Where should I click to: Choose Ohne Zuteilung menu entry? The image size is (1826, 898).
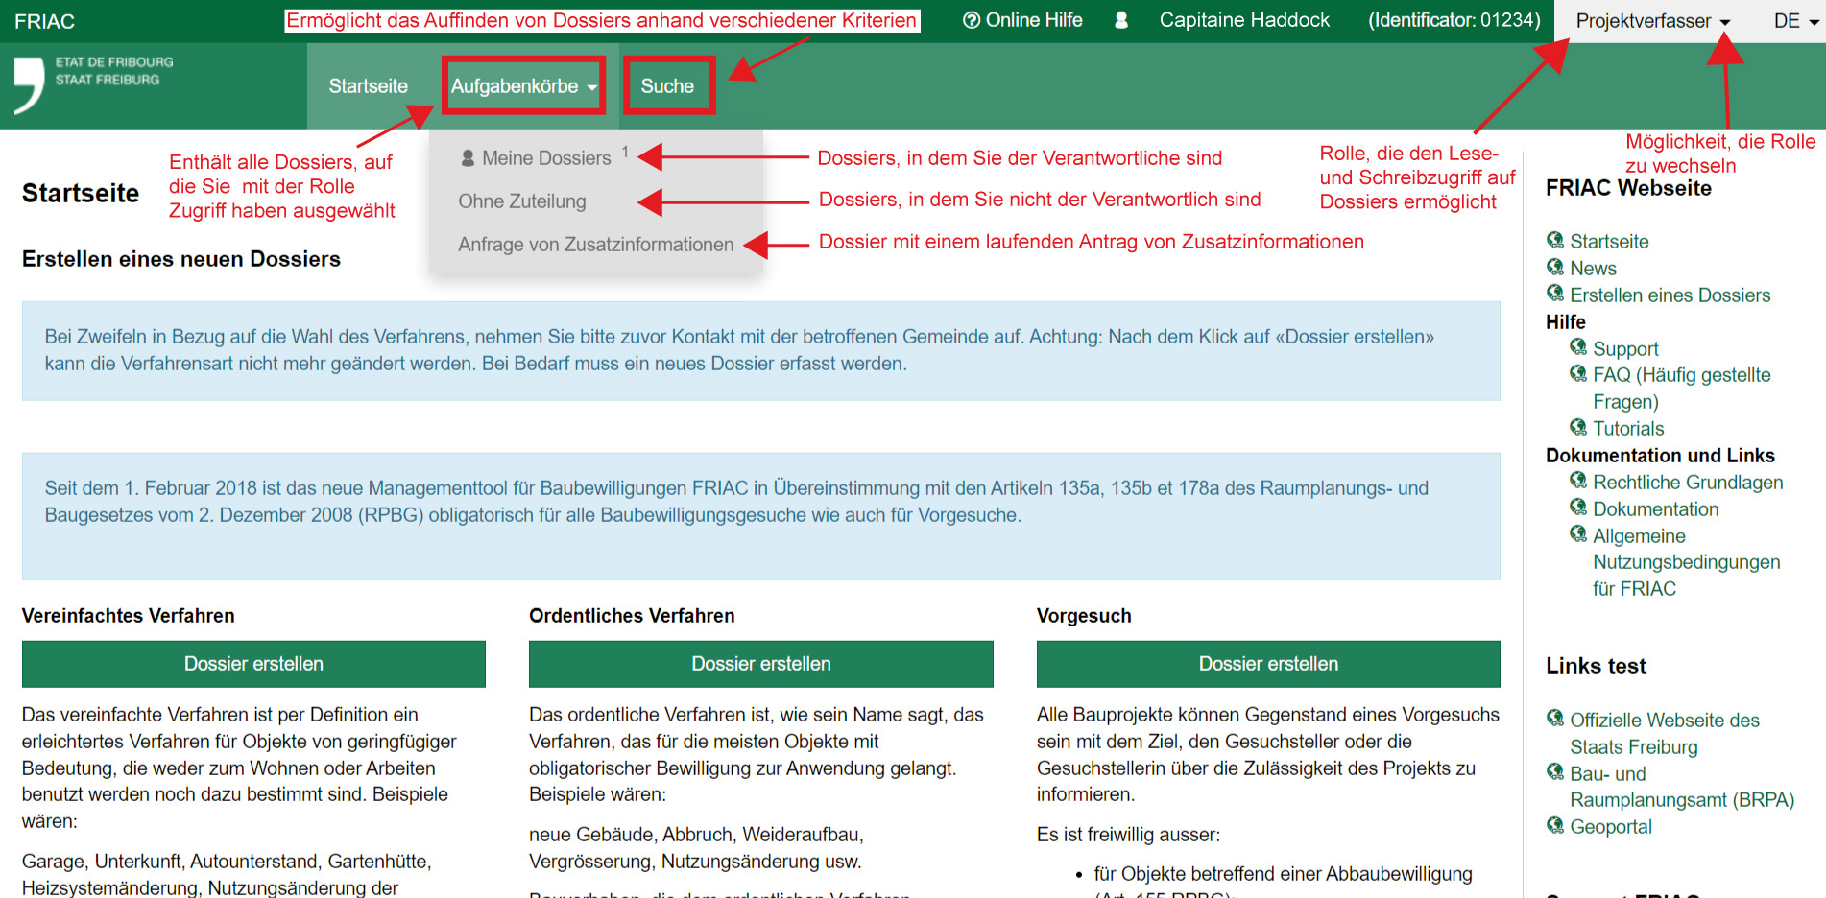pos(521,201)
